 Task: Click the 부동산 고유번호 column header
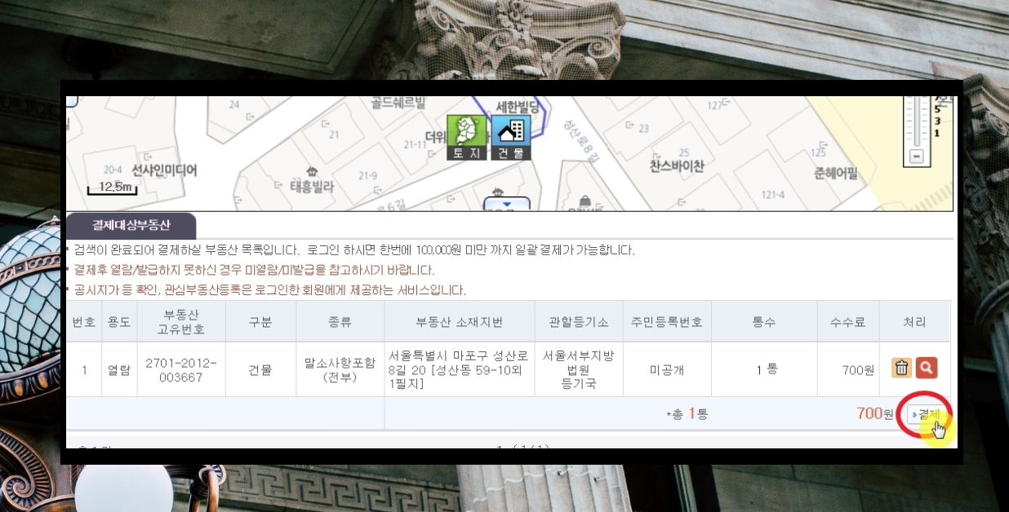pos(181,322)
